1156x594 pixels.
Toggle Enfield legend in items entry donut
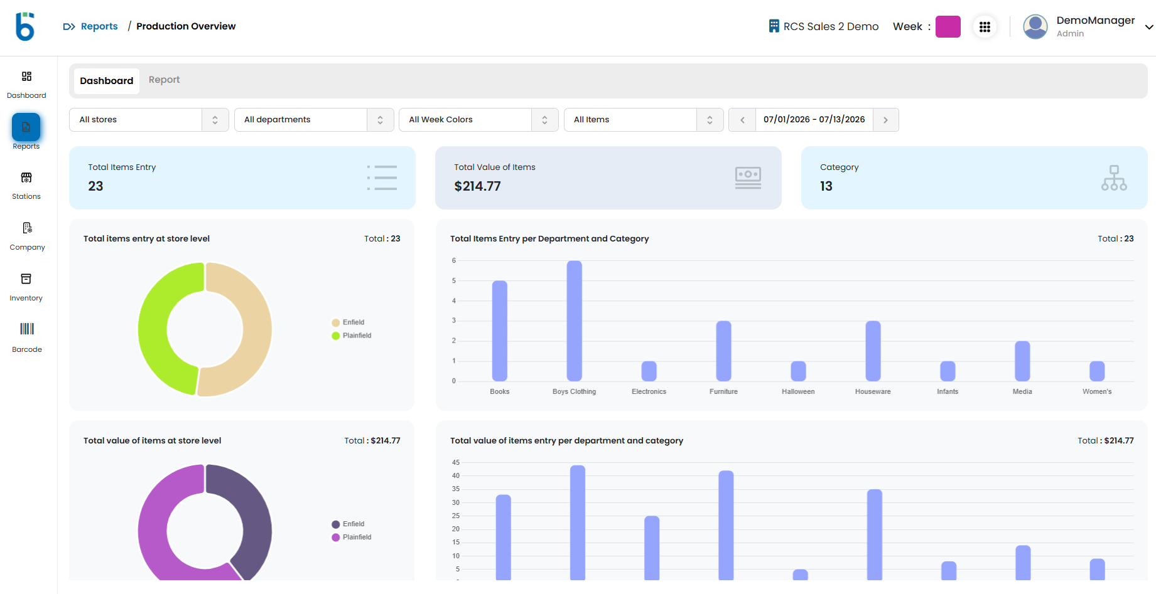[x=348, y=322]
